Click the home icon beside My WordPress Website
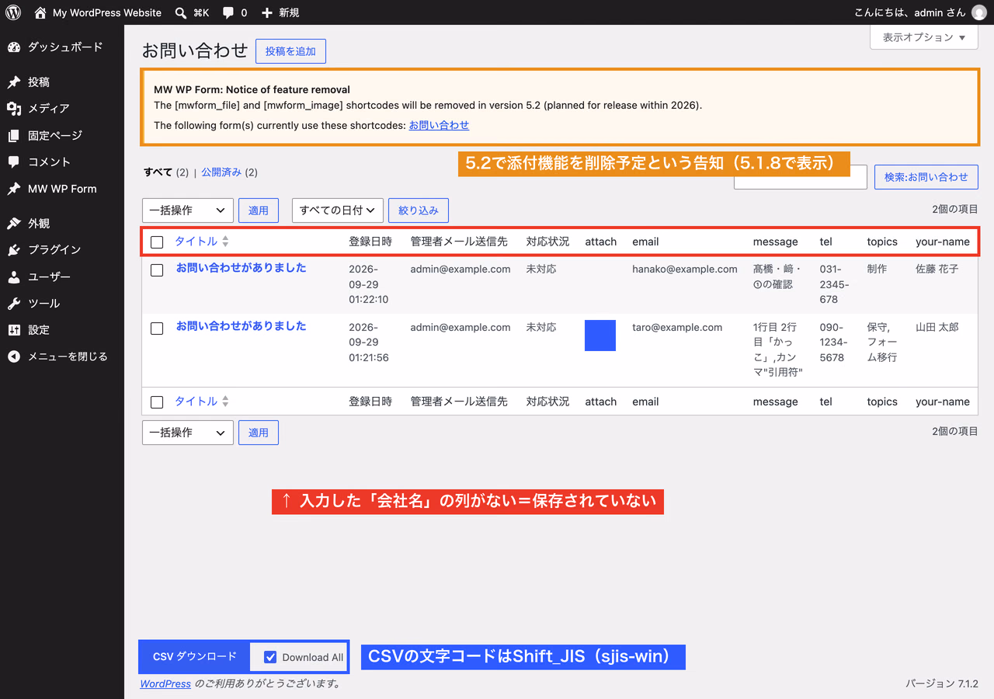Image resolution: width=994 pixels, height=699 pixels. [x=40, y=12]
